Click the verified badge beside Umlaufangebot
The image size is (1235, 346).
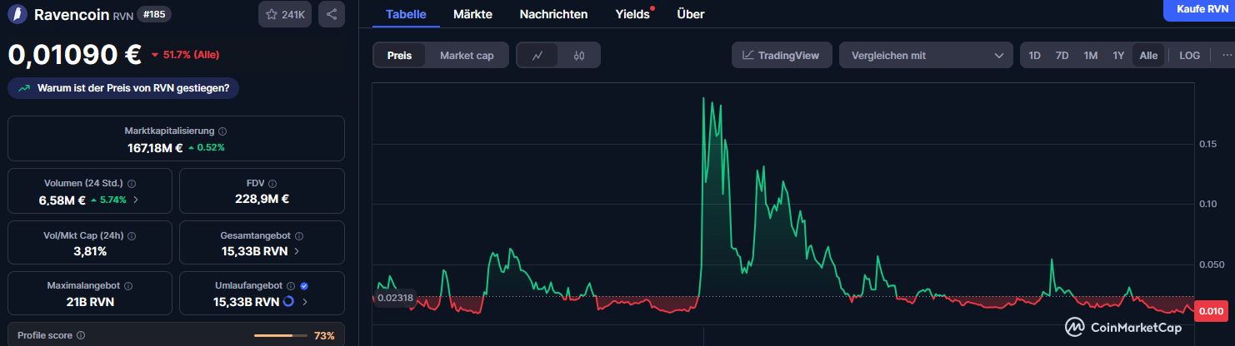(x=304, y=286)
